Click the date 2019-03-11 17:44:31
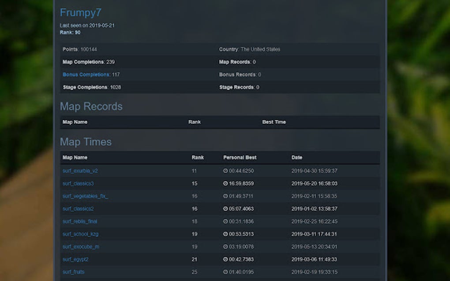This screenshot has width=450, height=281. coord(314,234)
